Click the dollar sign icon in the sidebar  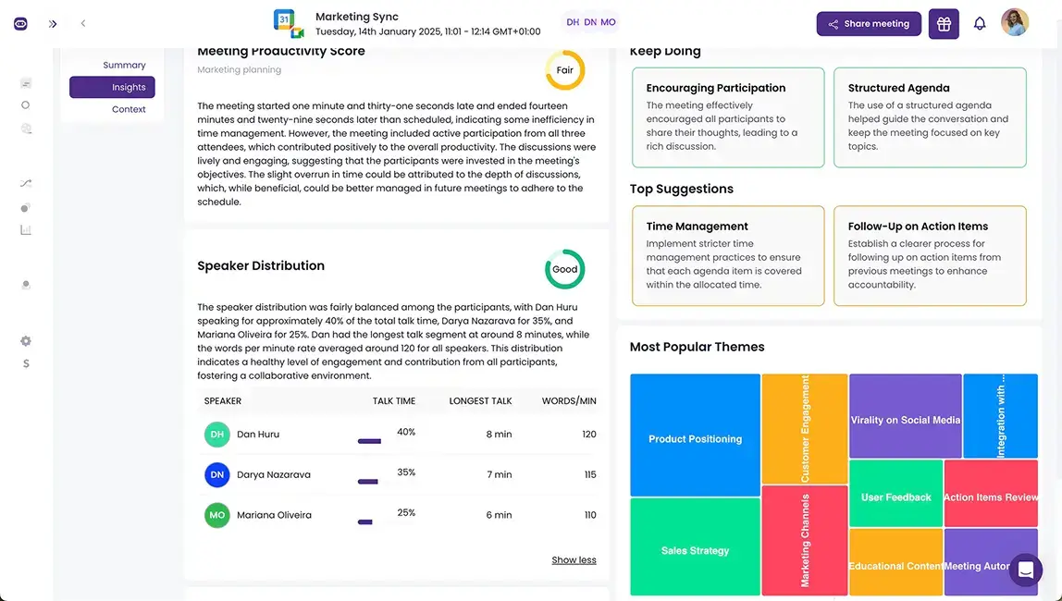click(x=25, y=362)
